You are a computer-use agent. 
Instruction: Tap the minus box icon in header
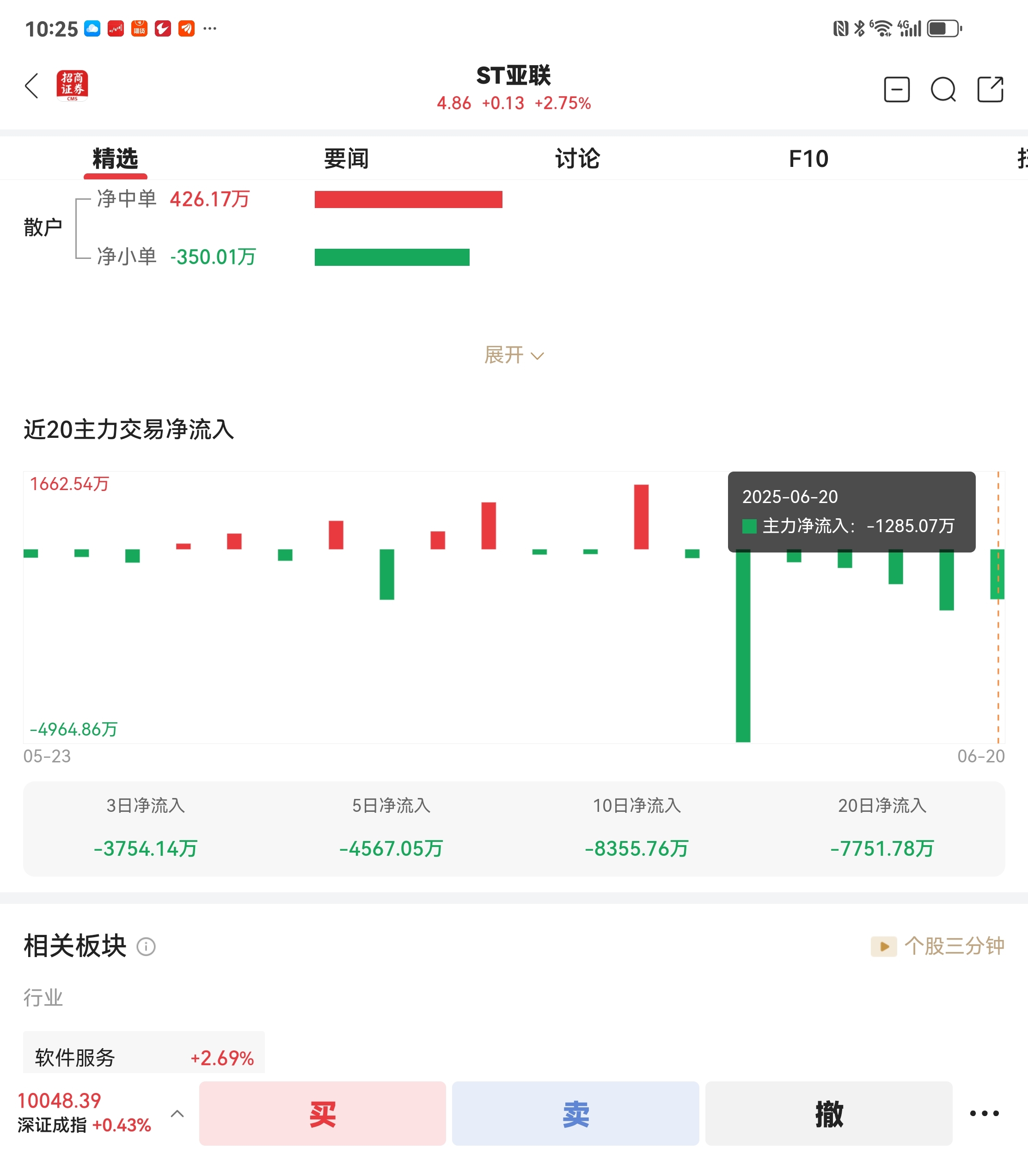[x=896, y=89]
